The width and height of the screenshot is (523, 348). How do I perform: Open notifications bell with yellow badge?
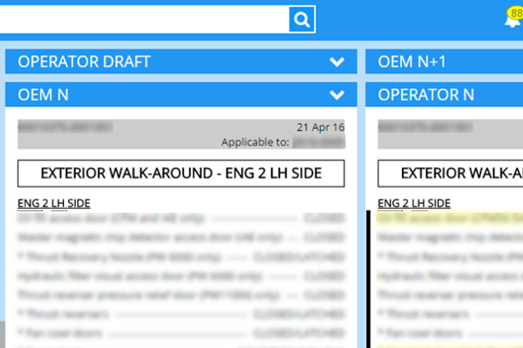pos(514,18)
